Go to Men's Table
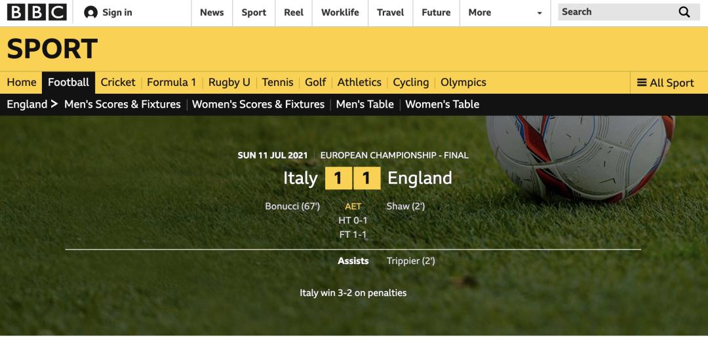This screenshot has width=708, height=340. coord(364,104)
